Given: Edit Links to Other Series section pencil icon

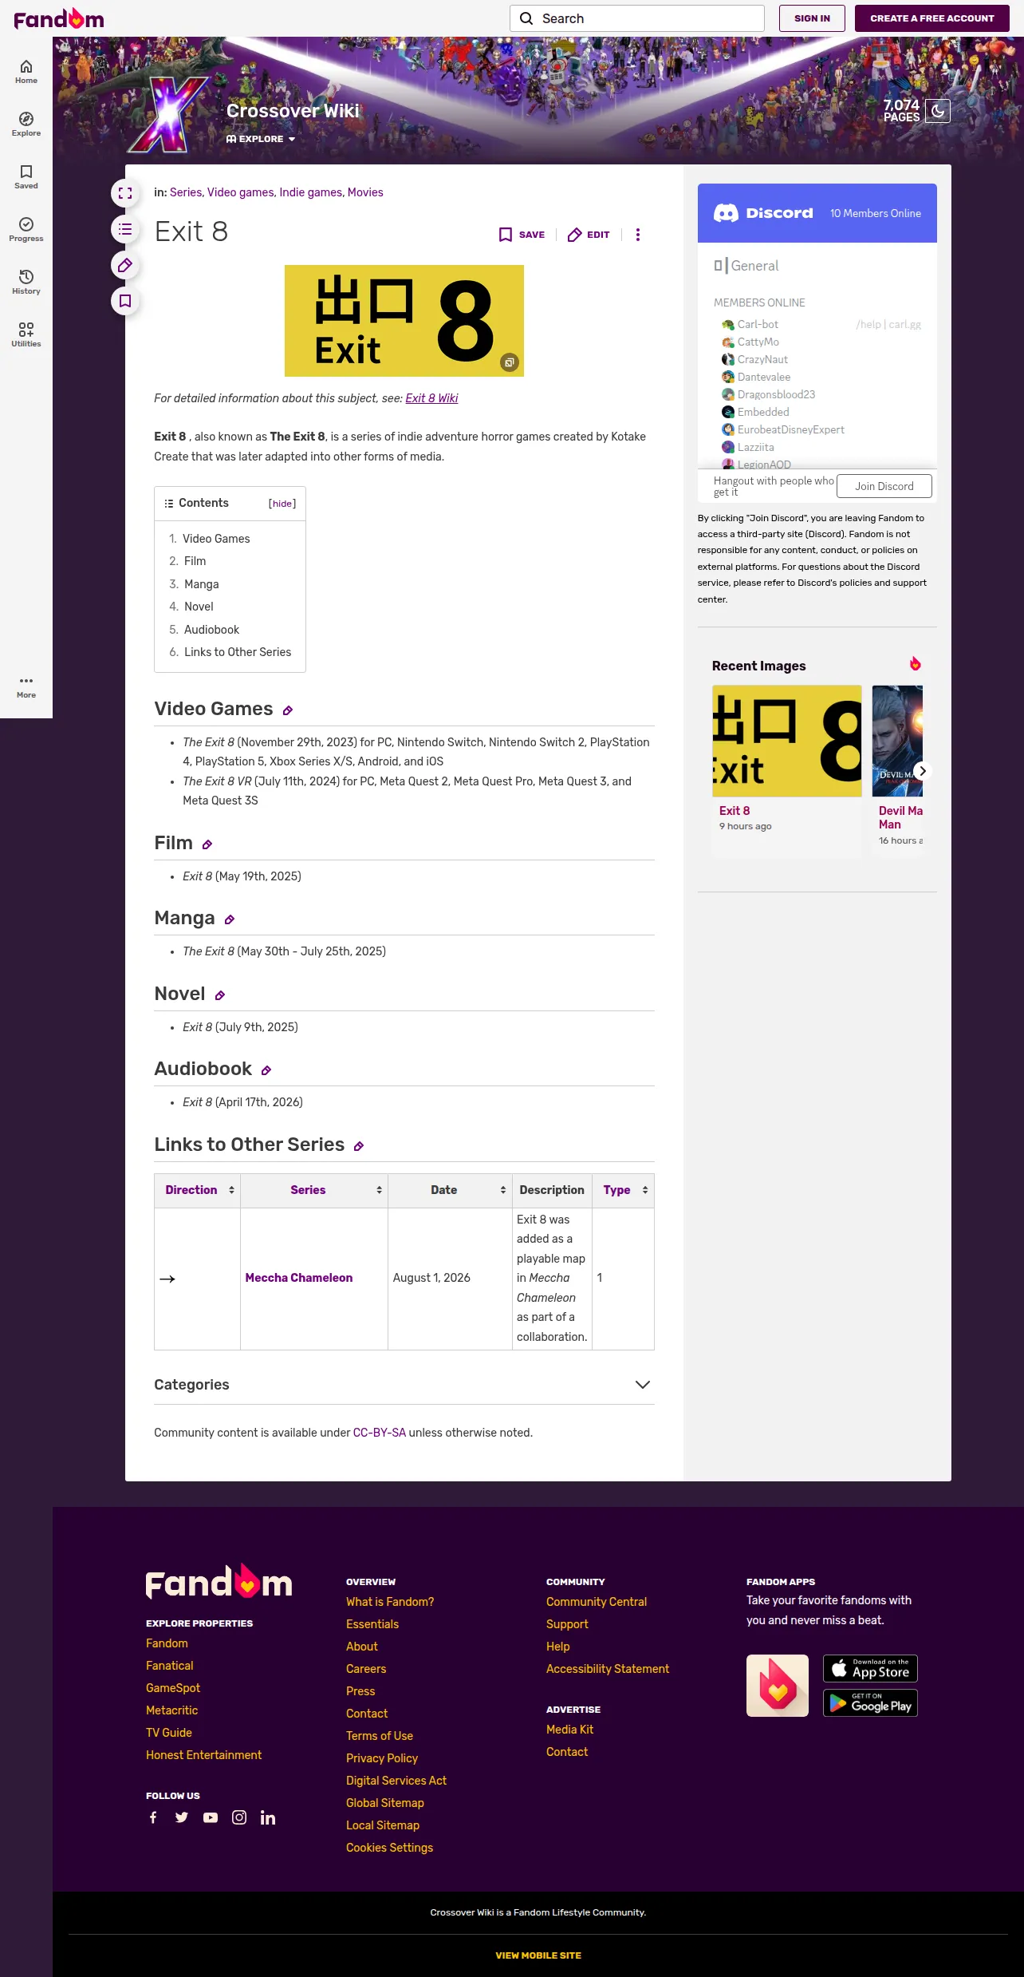Looking at the screenshot, I should coord(359,1146).
